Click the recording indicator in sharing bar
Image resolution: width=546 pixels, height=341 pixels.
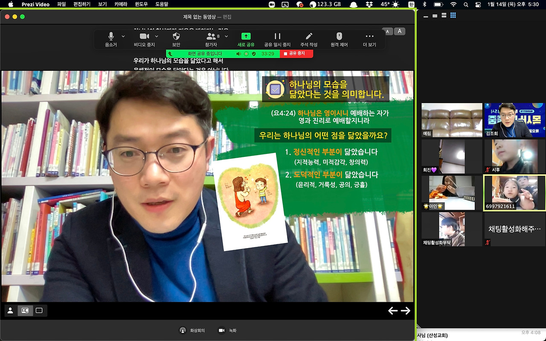tap(246, 54)
